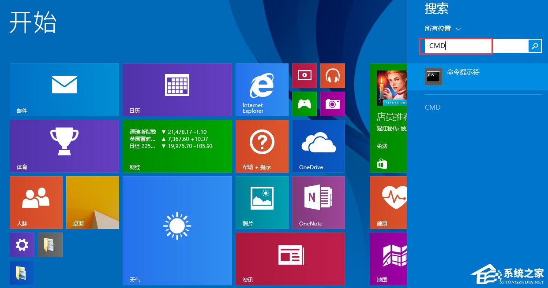Click the magnifier search button
Image resolution: width=548 pixels, height=288 pixels.
click(535, 46)
